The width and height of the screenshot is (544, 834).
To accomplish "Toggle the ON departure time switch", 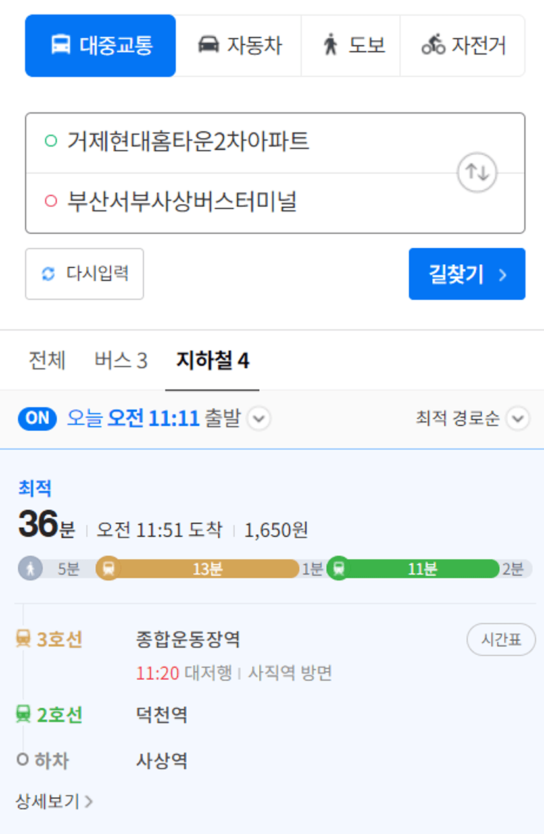I will 37,418.
